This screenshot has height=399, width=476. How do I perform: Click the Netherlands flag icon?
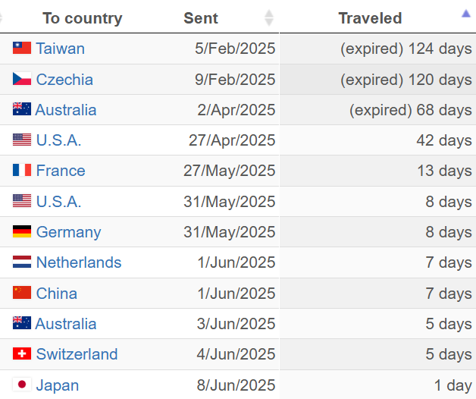click(x=22, y=262)
